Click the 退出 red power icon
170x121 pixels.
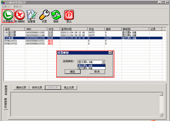[x=69, y=15]
